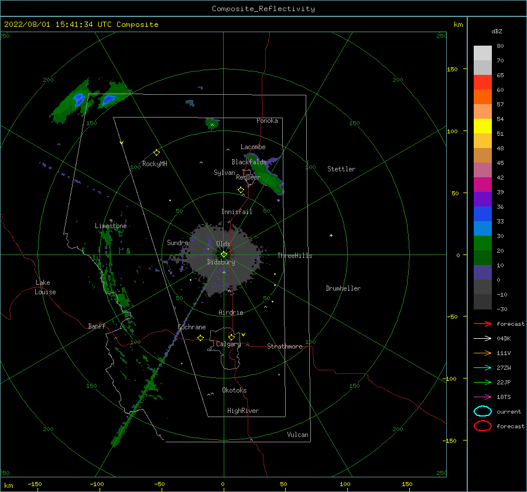This screenshot has height=492, width=527.
Task: Click the orange 111V arrow in the legend
Action: 482,353
